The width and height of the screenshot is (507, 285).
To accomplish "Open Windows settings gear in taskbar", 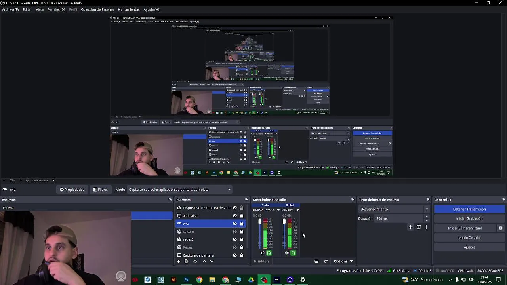I will 303,280.
